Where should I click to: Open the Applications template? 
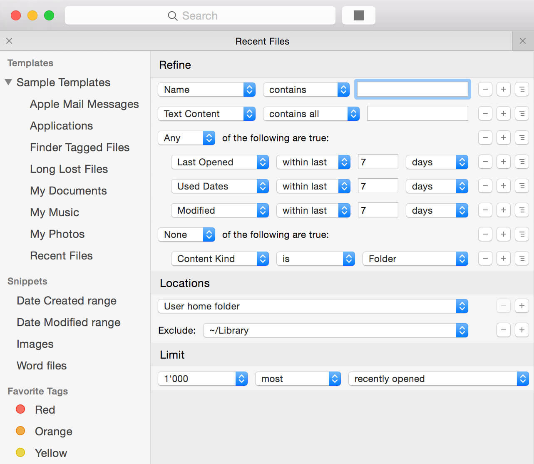[61, 125]
